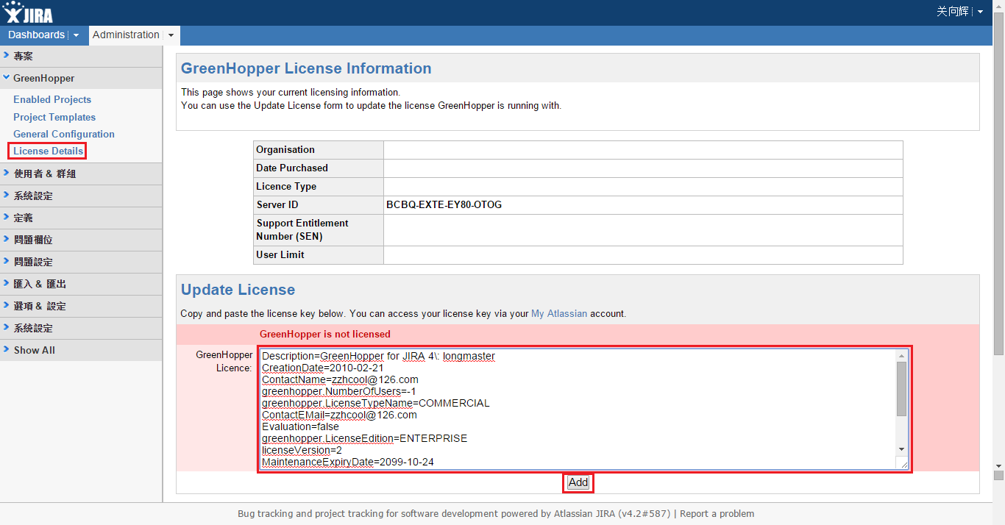Open General Configuration link
The width and height of the screenshot is (1005, 525).
tap(64, 134)
